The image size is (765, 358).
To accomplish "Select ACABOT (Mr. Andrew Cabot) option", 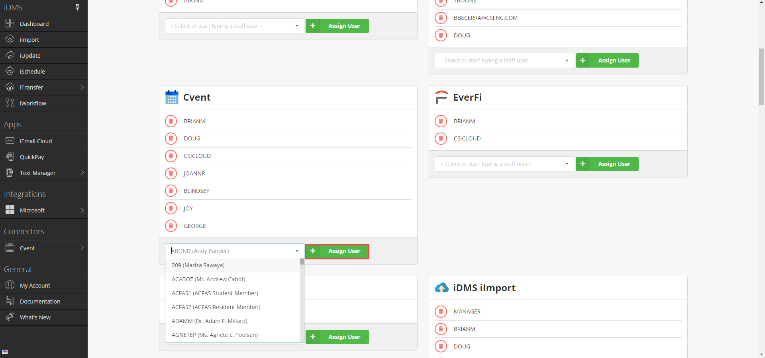I will click(208, 279).
